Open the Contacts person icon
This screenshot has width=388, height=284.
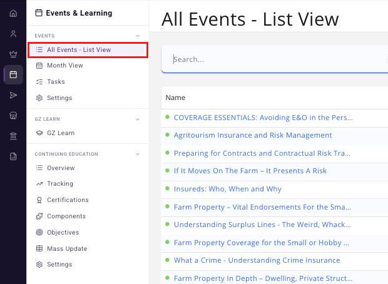coord(13,34)
